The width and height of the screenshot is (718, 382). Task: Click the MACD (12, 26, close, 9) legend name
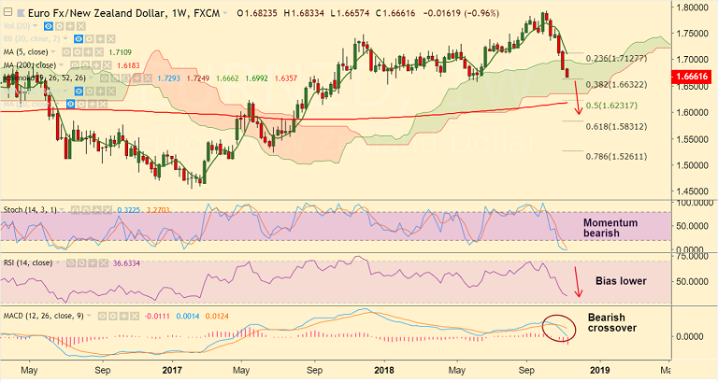(44, 316)
